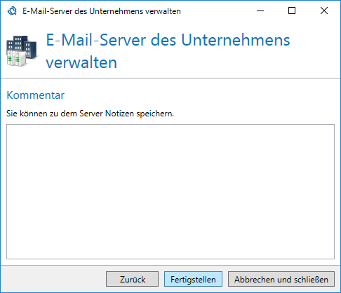
Task: Click the separator line below the header
Action: tap(170, 78)
